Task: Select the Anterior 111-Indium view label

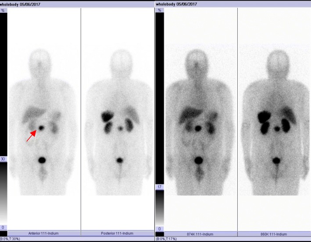Action: [x=44, y=233]
